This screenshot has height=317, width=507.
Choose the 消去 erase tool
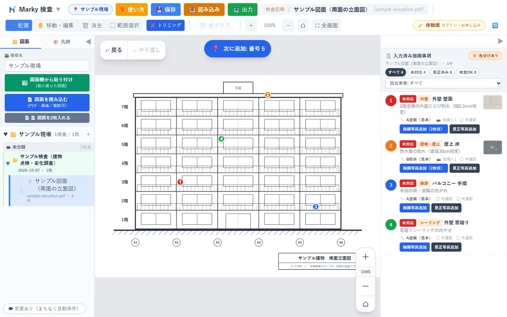[x=92, y=25]
